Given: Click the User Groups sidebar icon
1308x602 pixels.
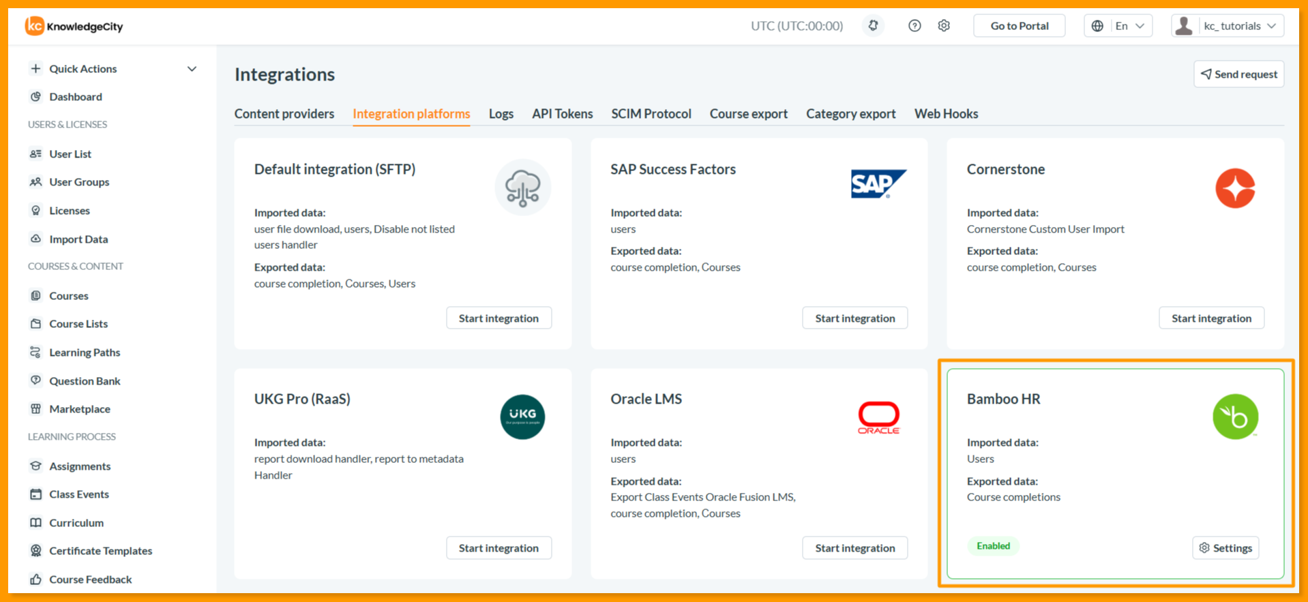Looking at the screenshot, I should pos(36,182).
